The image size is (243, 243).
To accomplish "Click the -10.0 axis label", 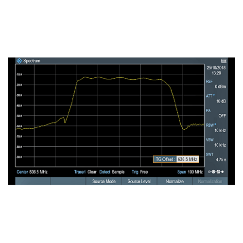I will (x=19, y=74).
